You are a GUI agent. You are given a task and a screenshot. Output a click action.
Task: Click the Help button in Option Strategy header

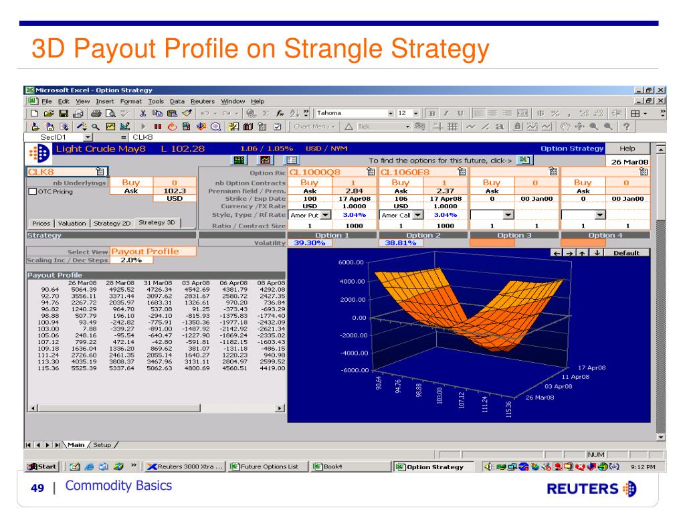[x=627, y=149]
